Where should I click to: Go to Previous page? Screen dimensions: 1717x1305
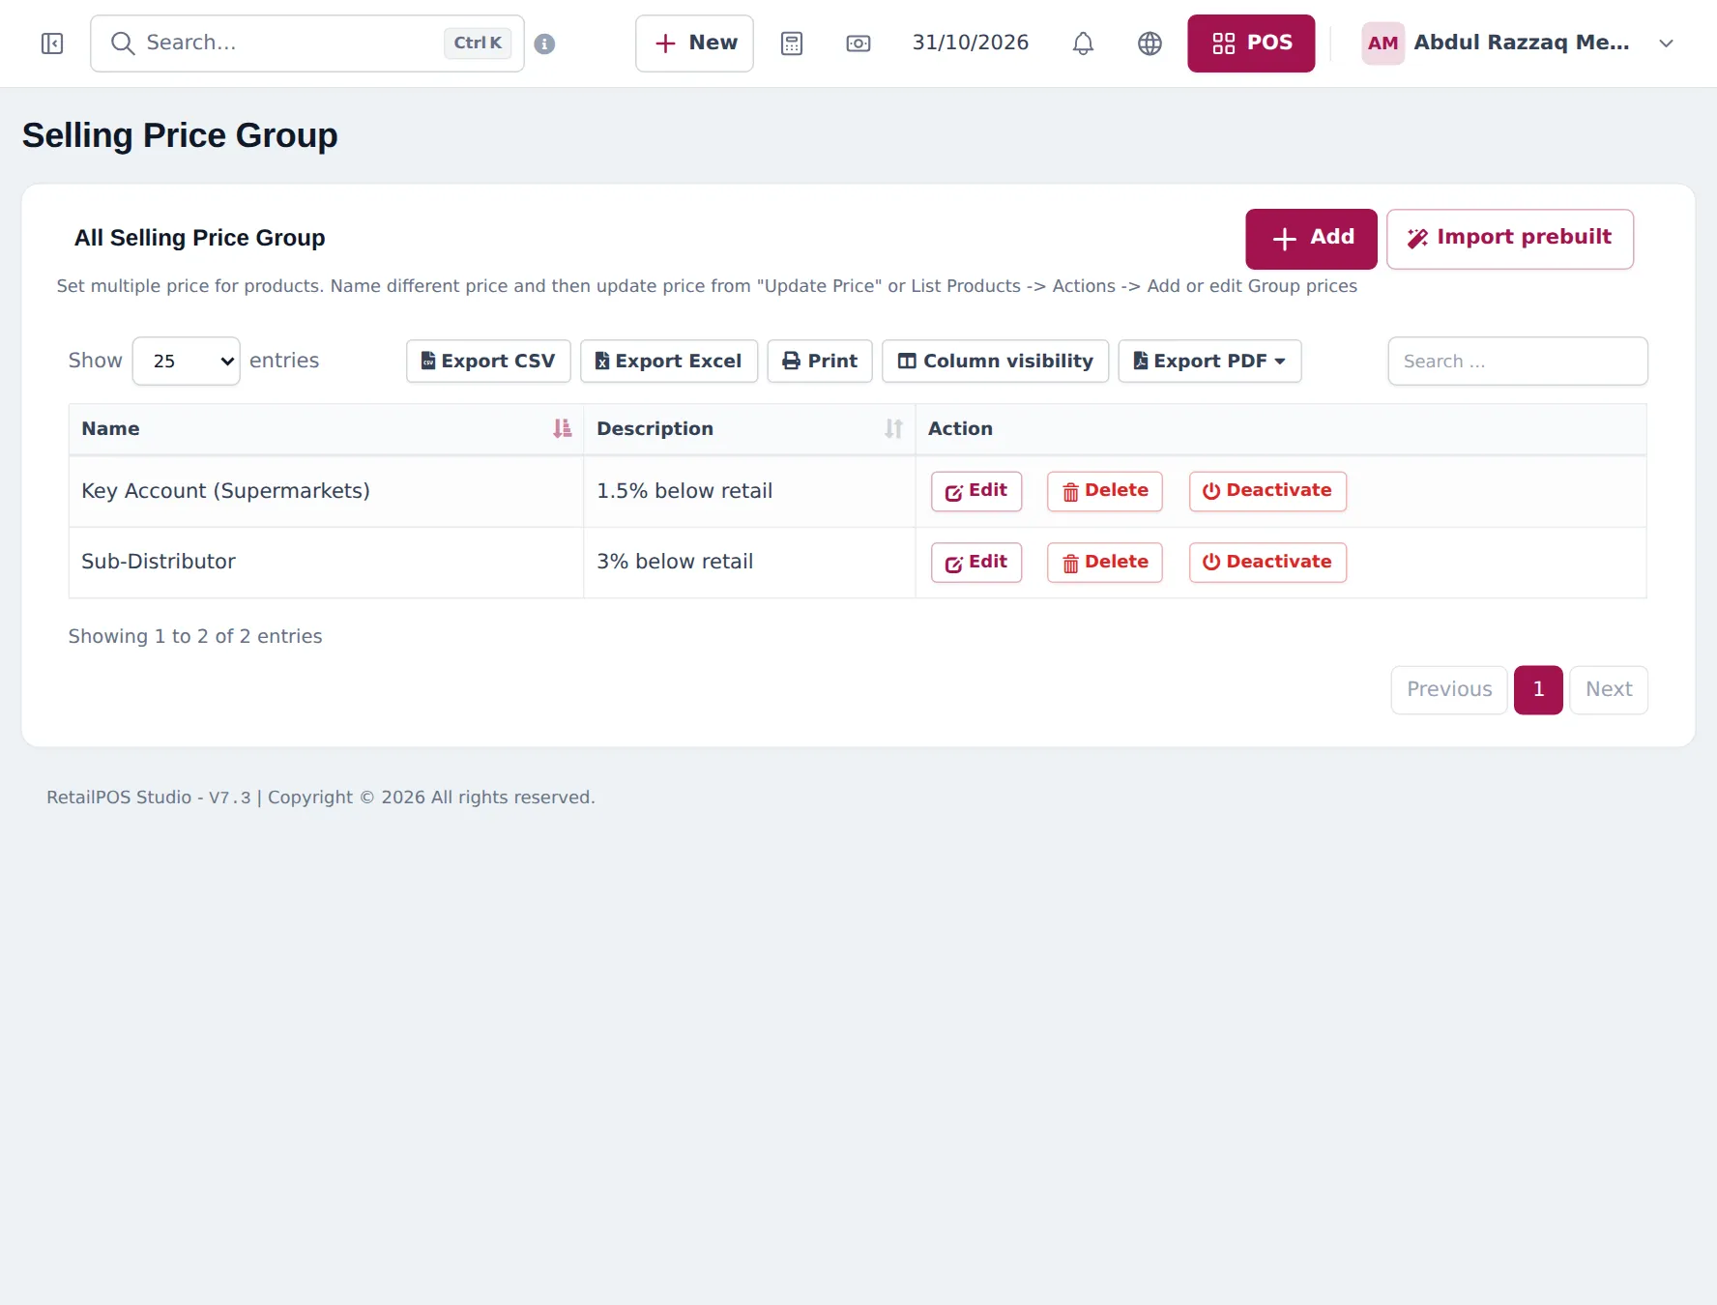(1449, 690)
